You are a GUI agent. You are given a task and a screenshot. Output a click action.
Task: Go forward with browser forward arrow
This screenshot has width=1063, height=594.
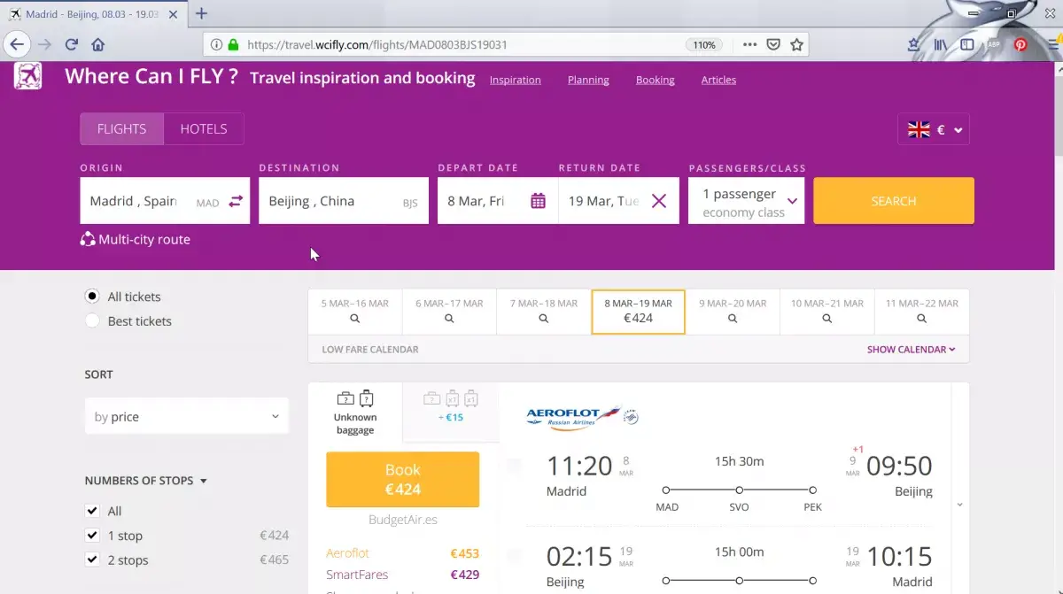pos(45,44)
